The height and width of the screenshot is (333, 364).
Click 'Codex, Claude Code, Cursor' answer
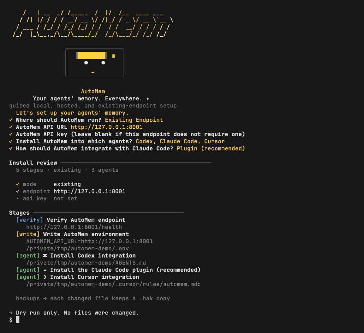[x=180, y=141]
